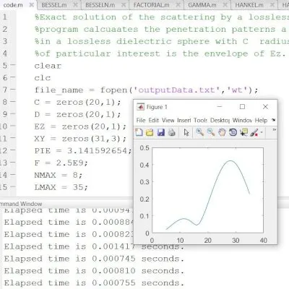This screenshot has height=289, width=289.
Task: Expand the hidden toolbar items chevron
Action: coord(274,130)
